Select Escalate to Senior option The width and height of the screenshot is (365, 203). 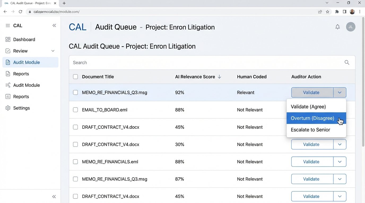(x=310, y=130)
